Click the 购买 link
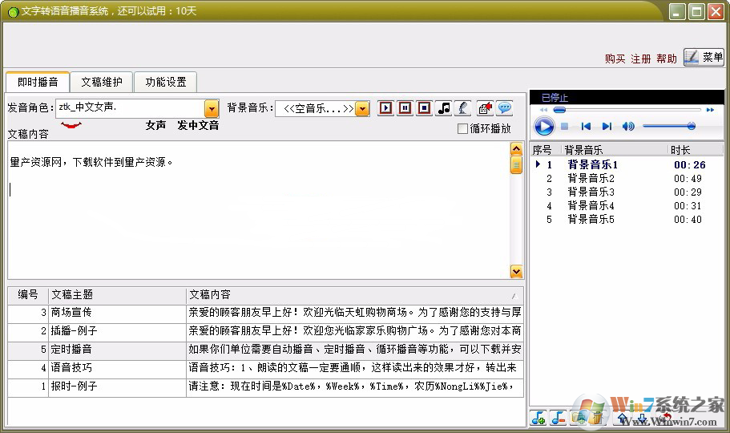Image resolution: width=730 pixels, height=433 pixels. [615, 59]
